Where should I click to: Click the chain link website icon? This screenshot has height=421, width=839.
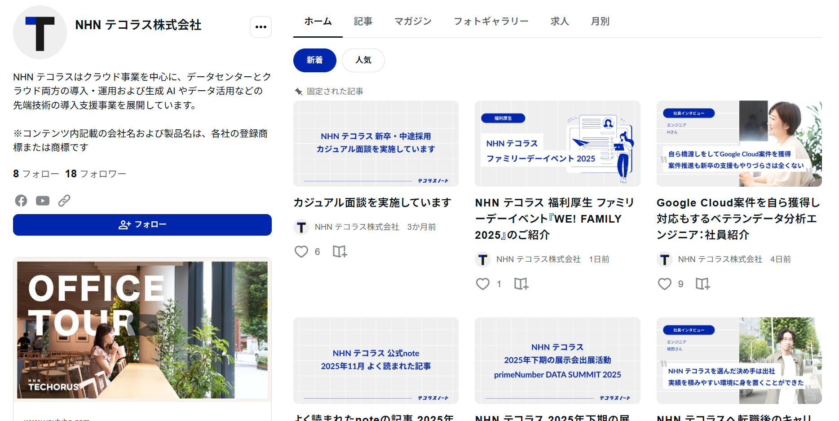(x=64, y=201)
